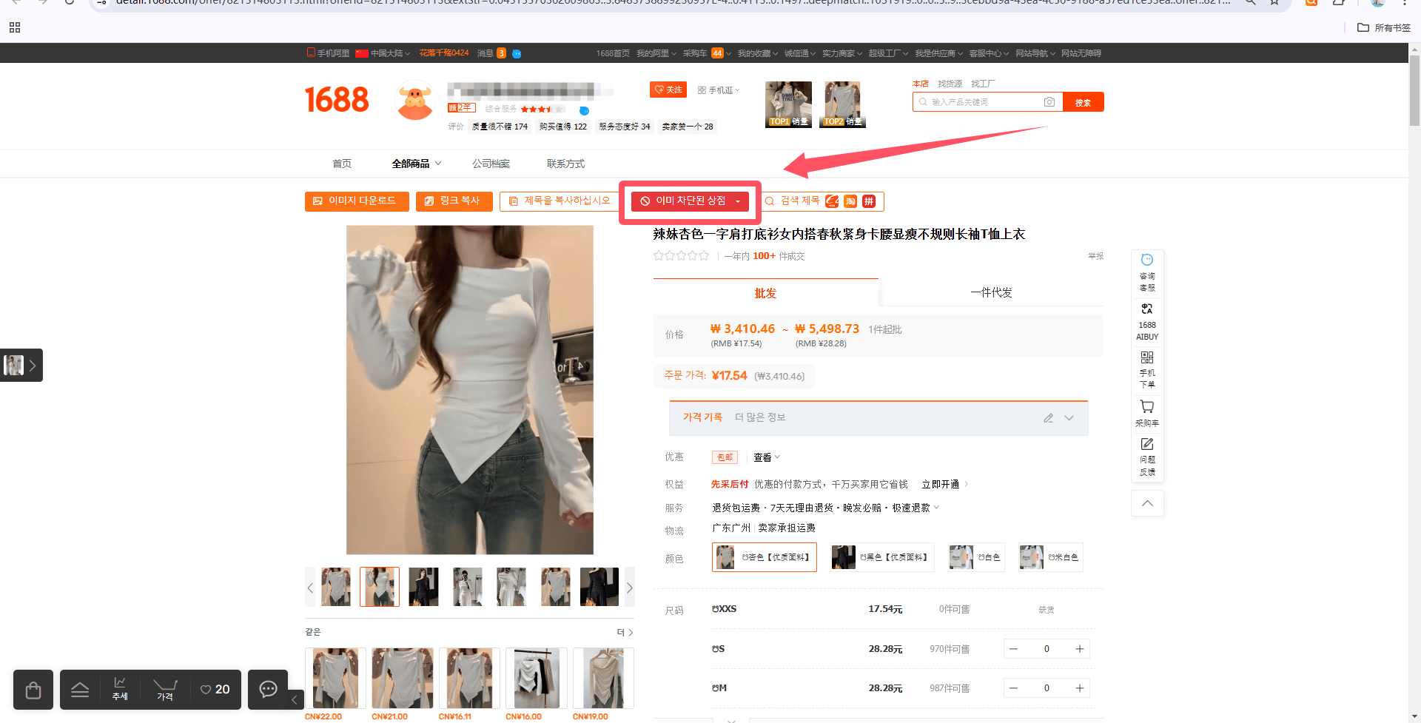
Task: Select 找工厂 search scope tab
Action: pos(983,84)
